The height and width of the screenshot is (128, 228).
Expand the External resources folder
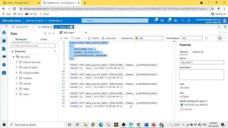tap(16, 62)
